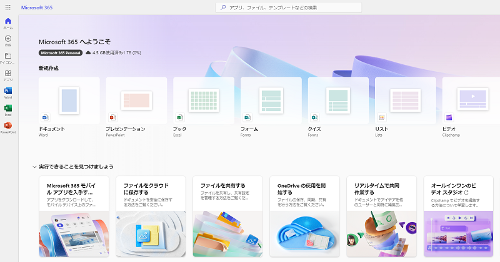Open OneDrive の使用を開始する card

click(304, 216)
